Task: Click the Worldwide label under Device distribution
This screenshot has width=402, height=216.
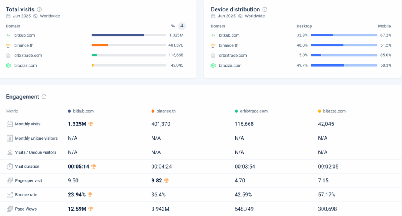Action: click(x=254, y=16)
